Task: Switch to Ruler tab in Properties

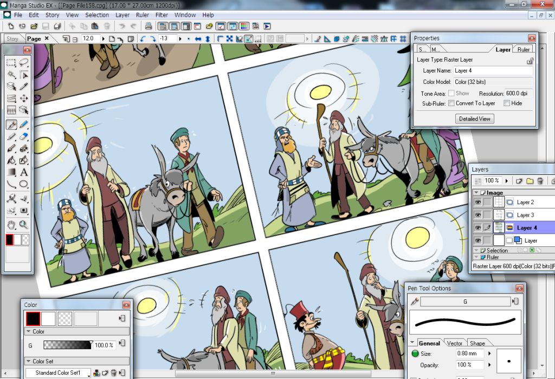Action: tap(524, 49)
